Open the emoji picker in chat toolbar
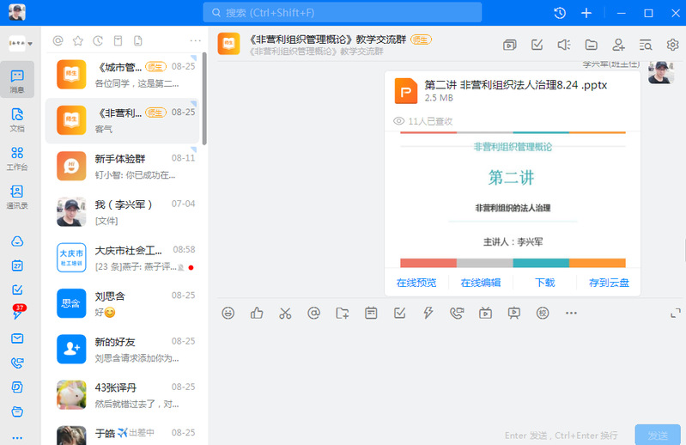686x445 pixels. click(228, 313)
